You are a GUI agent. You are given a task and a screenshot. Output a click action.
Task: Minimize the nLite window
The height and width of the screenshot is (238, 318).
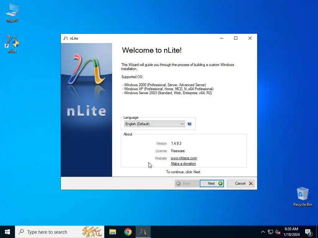tap(222, 38)
